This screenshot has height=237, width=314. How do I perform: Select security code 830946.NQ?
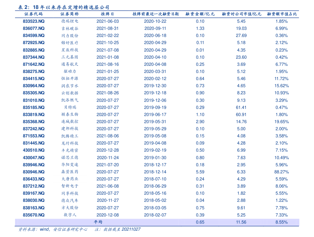pos(34,172)
